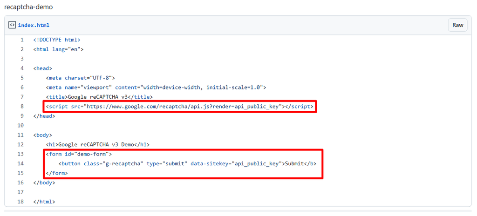Viewport: 477px width, 216px height.
Task: Click the form id demo-form line
Action: pos(79,154)
